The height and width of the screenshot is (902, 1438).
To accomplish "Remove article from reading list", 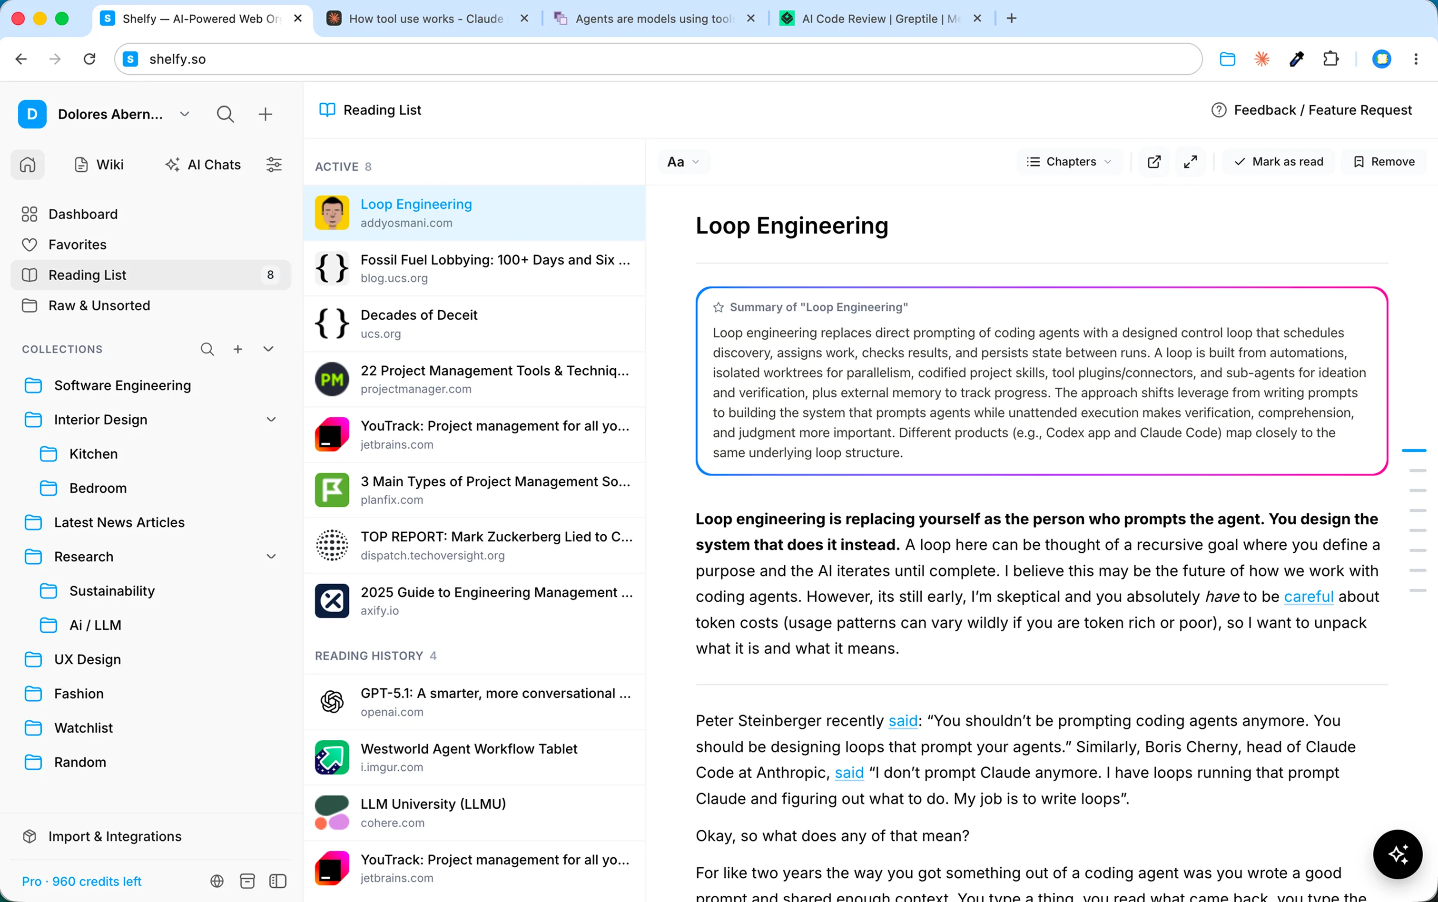I will click(x=1384, y=162).
